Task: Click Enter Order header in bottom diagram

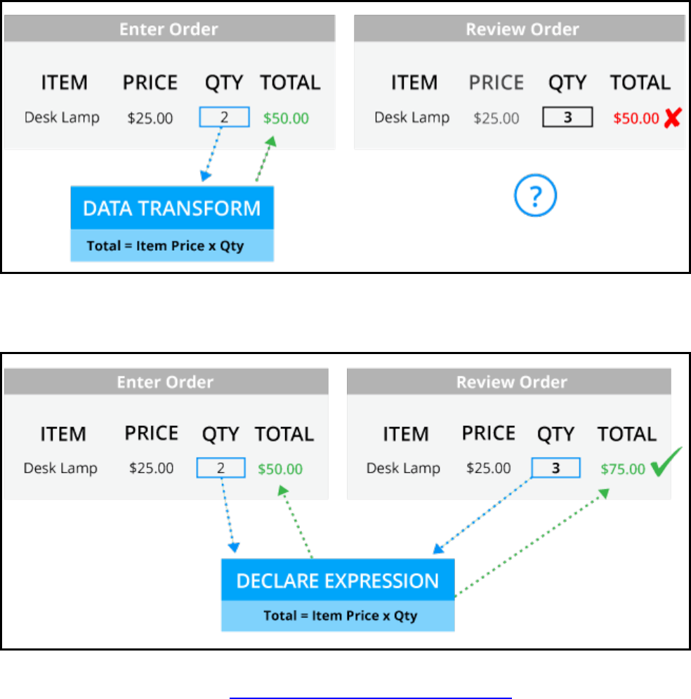Action: click(x=166, y=383)
